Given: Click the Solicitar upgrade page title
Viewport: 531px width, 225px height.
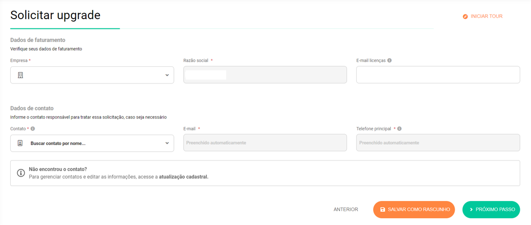Looking at the screenshot, I should pyautogui.click(x=55, y=15).
